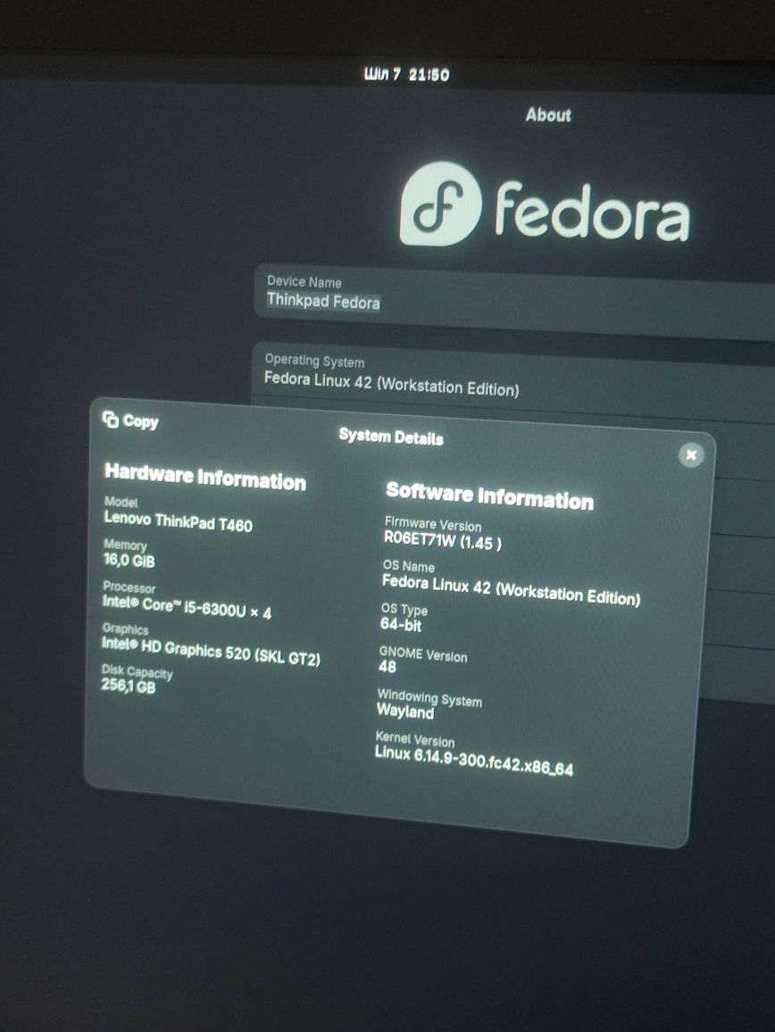The height and width of the screenshot is (1032, 775).
Task: Click the System Details dialog title
Action: click(391, 437)
